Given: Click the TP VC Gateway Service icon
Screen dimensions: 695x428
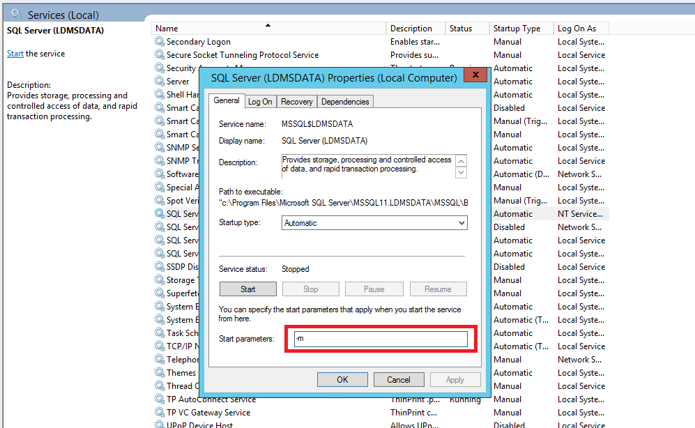Looking at the screenshot, I should 160,413.
